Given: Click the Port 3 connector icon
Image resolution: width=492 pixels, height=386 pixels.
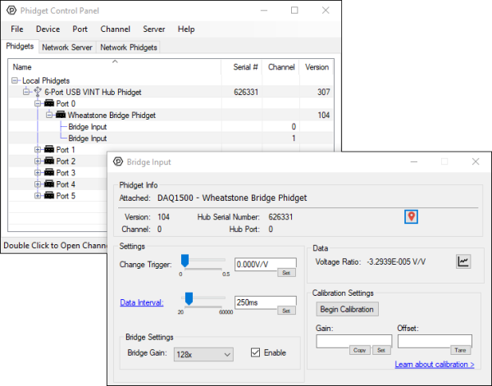Looking at the screenshot, I should pos(49,172).
